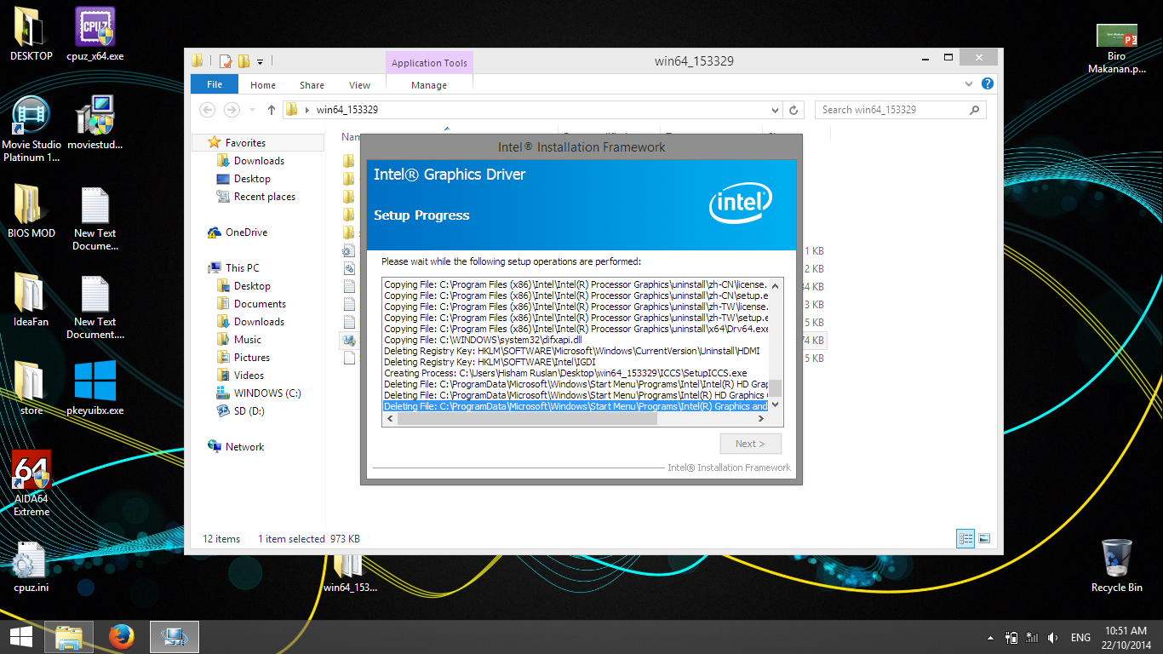Select the BIOS MOD folder on desktop
Viewport: 1163px width, 654px height.
tap(32, 211)
